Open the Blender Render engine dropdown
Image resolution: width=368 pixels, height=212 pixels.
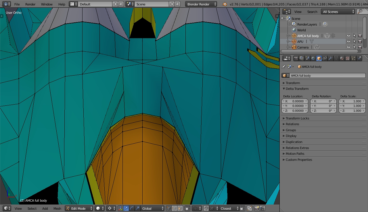[201, 4]
